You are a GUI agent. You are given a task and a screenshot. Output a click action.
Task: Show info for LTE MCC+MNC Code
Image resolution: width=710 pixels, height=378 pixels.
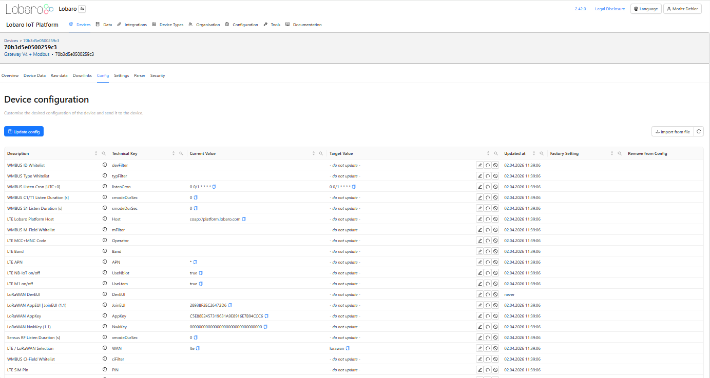tap(105, 241)
